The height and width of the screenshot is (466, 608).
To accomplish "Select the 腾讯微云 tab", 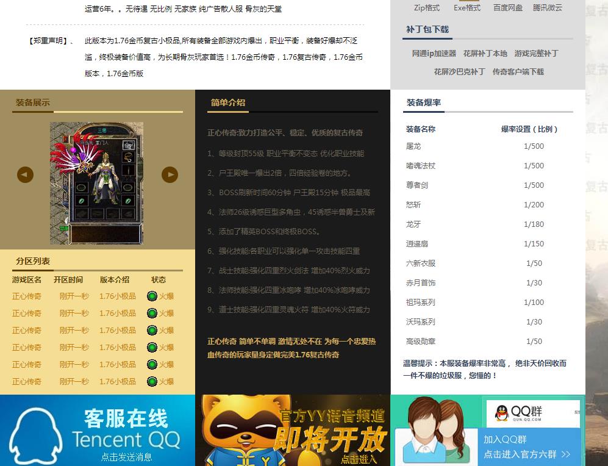I will pos(548,9).
